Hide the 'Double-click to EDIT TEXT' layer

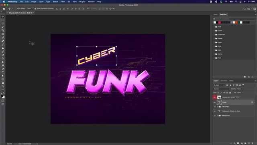click(x=214, y=97)
